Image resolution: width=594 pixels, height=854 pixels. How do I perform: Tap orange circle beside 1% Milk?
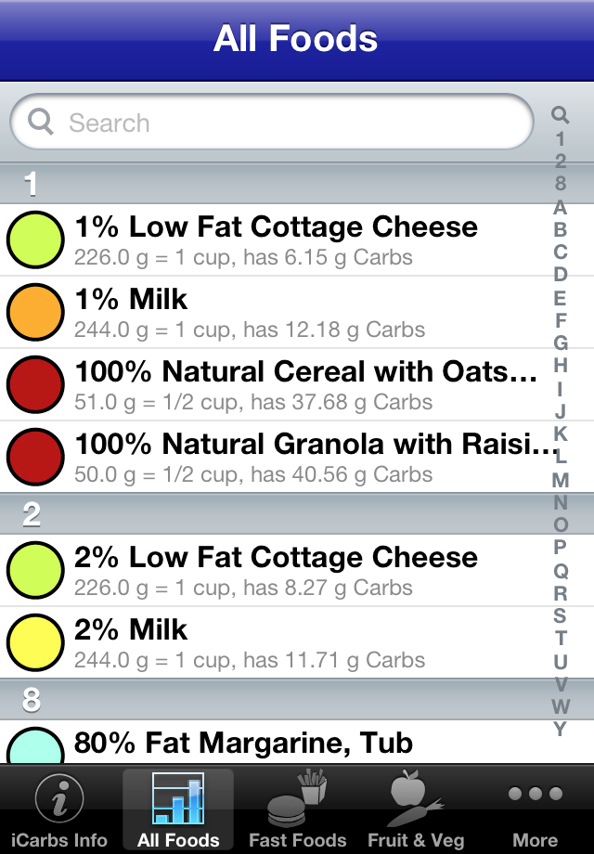click(35, 312)
